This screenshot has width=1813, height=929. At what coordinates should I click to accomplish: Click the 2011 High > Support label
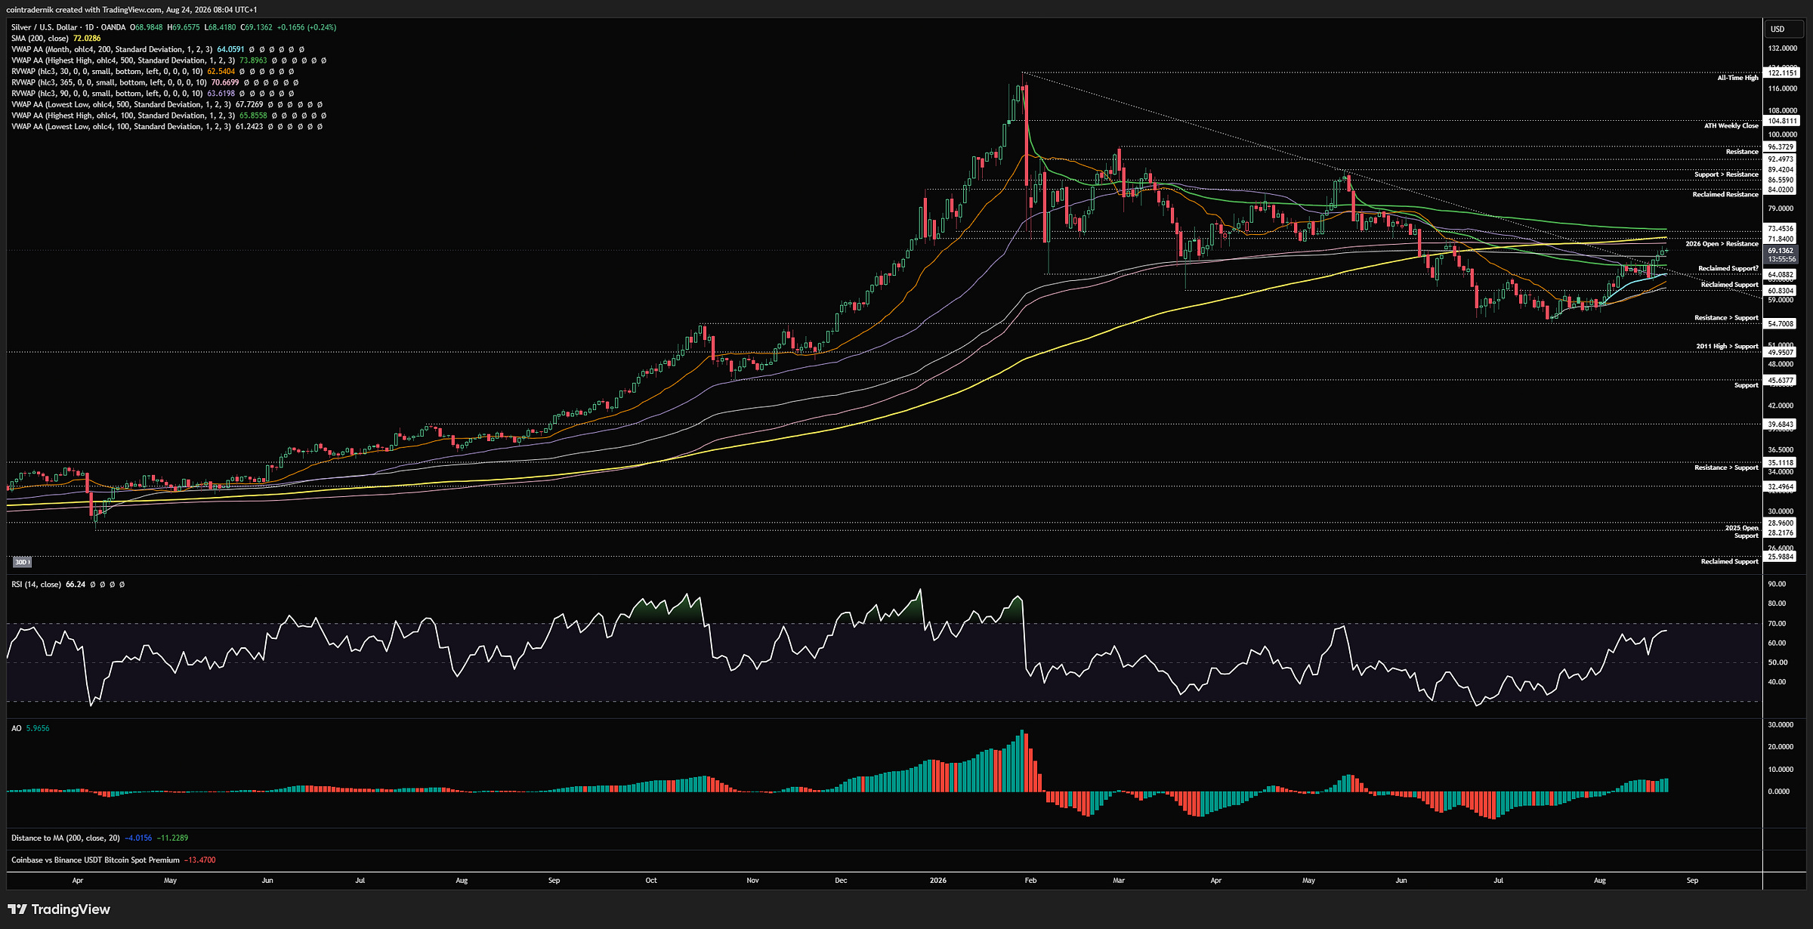[x=1727, y=347]
